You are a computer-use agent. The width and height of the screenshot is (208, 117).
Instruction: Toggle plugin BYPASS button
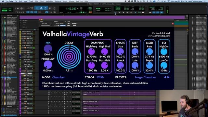click(x=74, y=23)
